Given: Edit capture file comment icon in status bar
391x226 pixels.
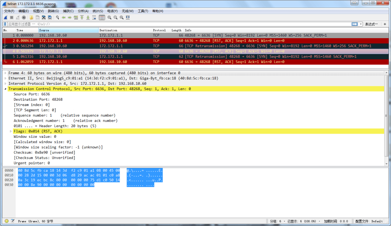Looking at the screenshot, I should (x=13, y=221).
